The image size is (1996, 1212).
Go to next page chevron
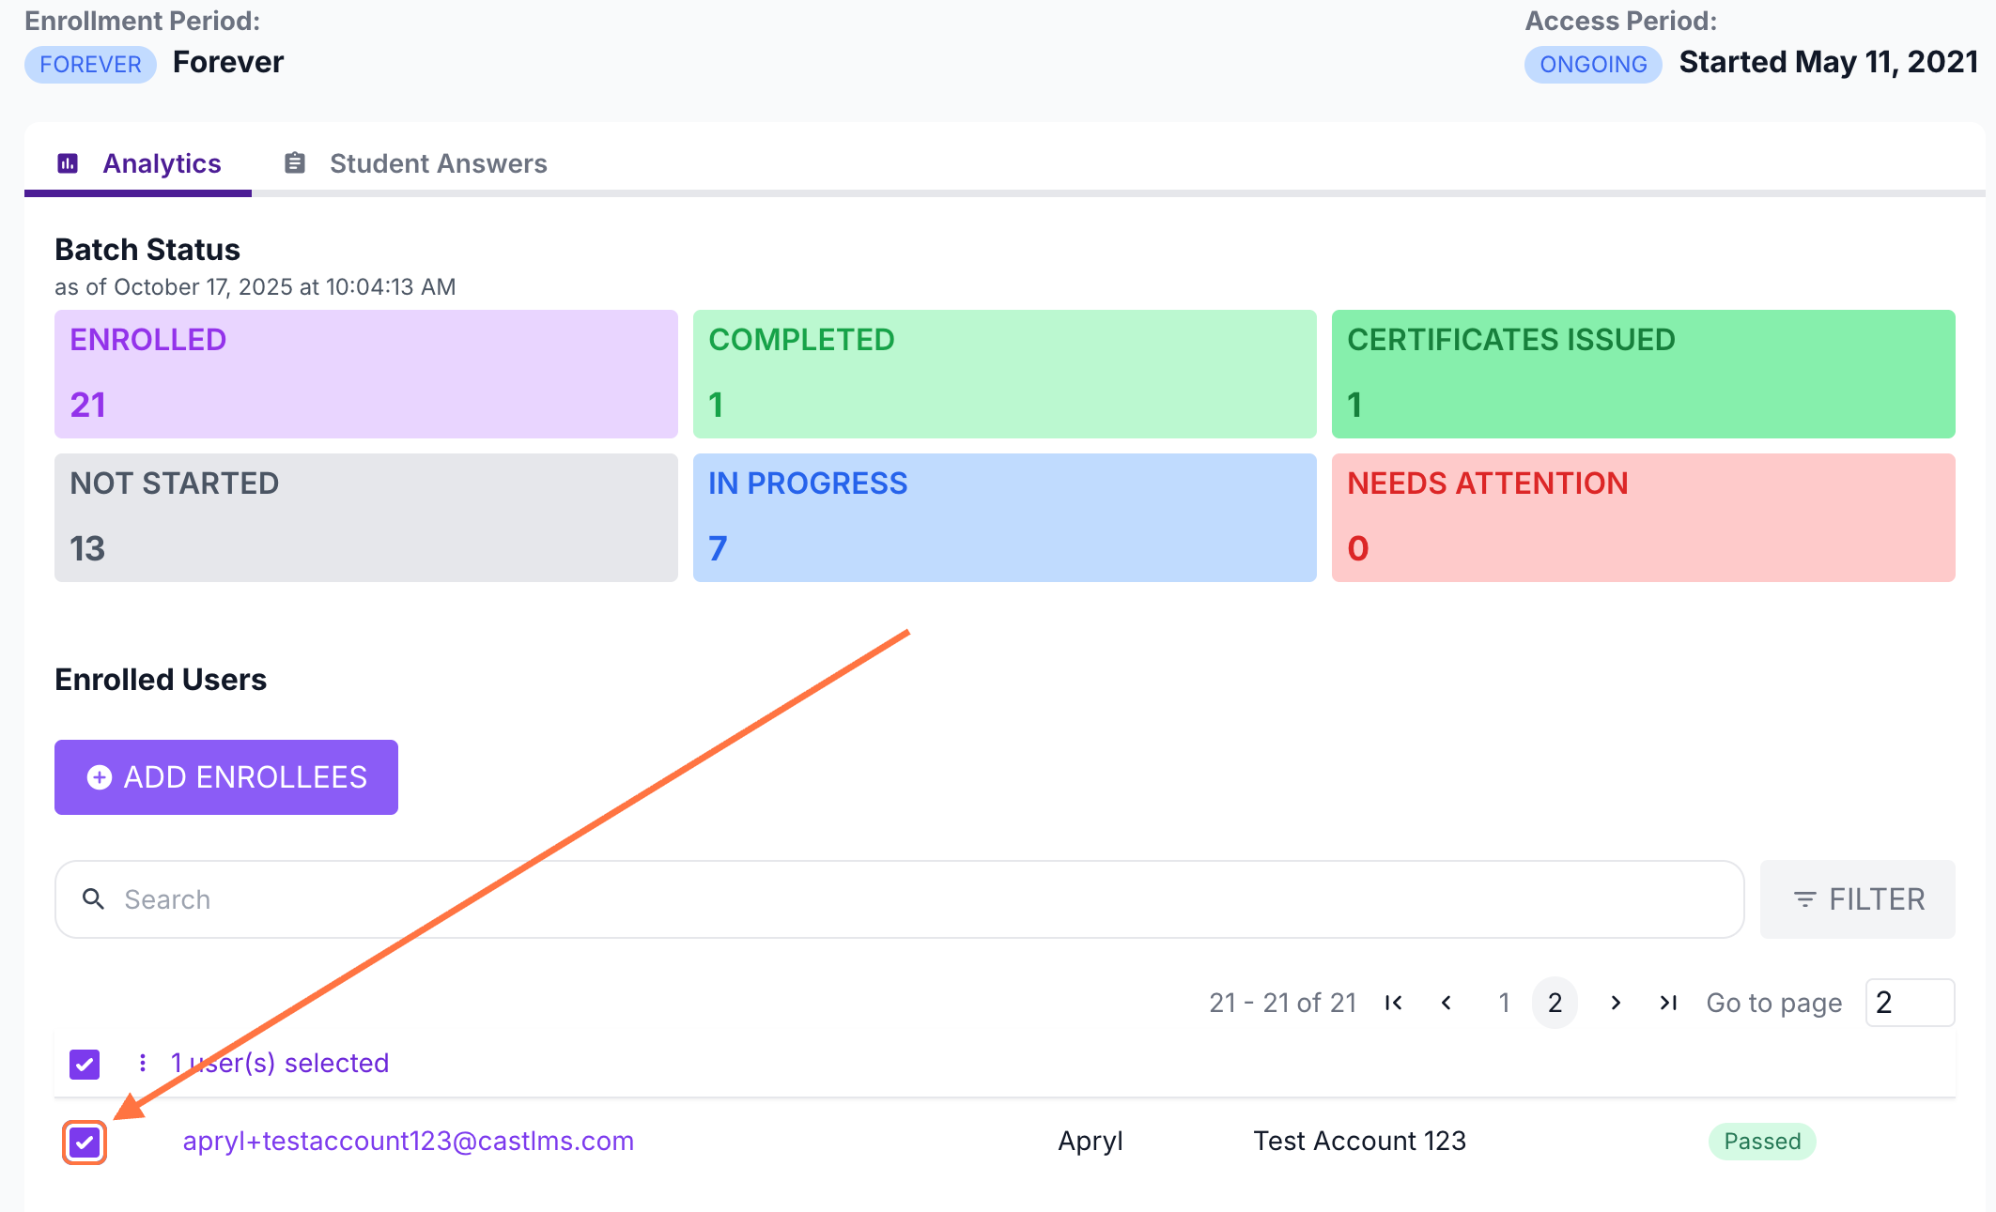tap(1616, 1003)
